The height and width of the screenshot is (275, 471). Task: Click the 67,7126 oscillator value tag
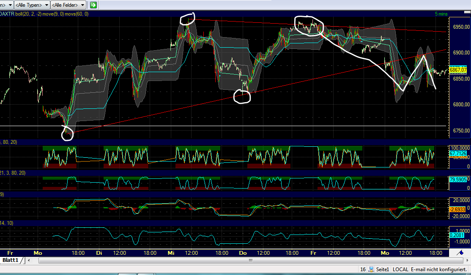point(458,154)
